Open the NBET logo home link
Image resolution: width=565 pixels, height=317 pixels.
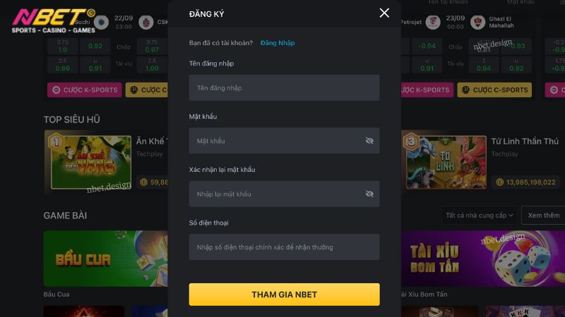coord(54,21)
